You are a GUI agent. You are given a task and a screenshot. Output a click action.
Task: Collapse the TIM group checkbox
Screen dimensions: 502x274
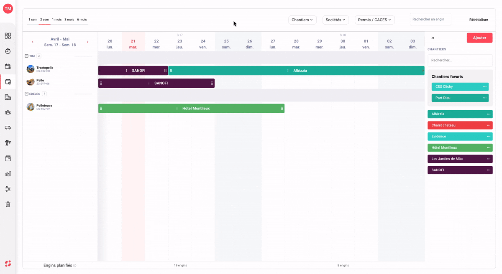click(x=26, y=56)
